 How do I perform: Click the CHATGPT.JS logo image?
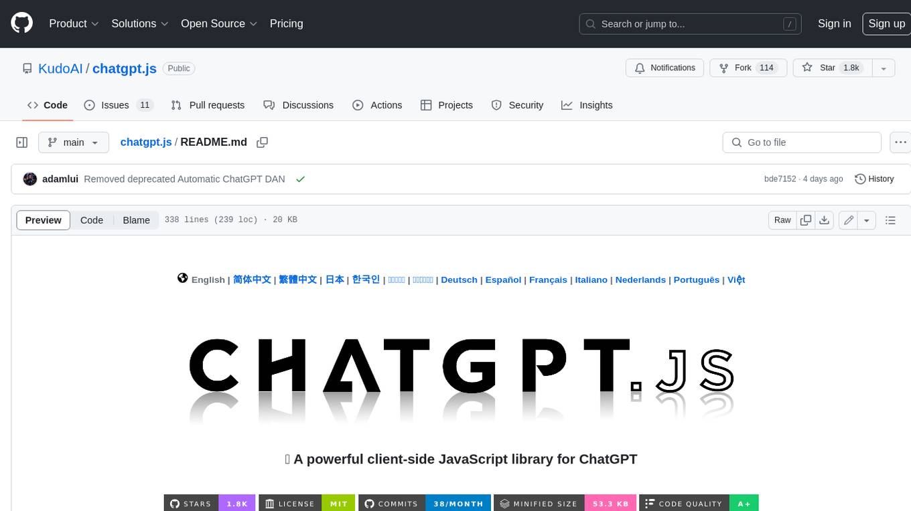461,381
